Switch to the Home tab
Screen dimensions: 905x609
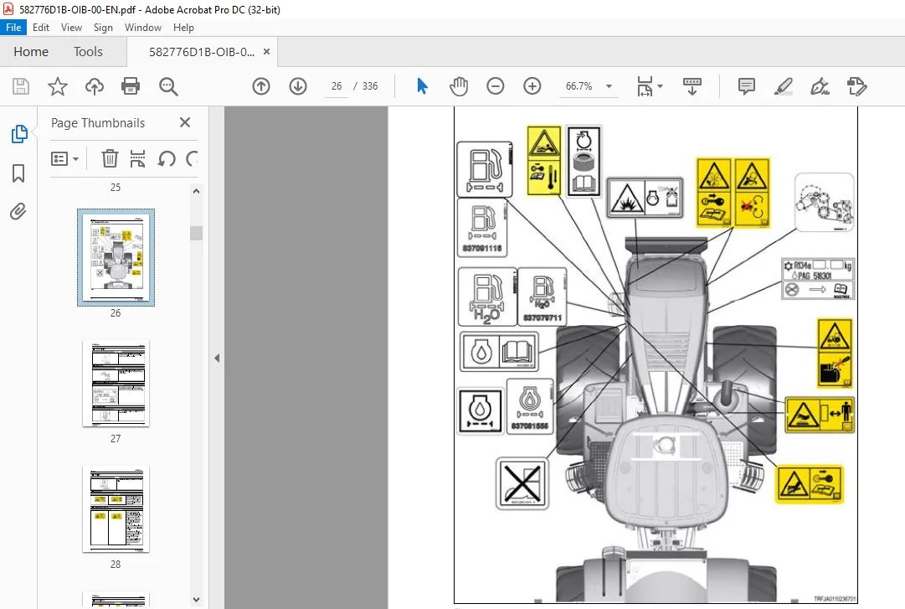[31, 51]
